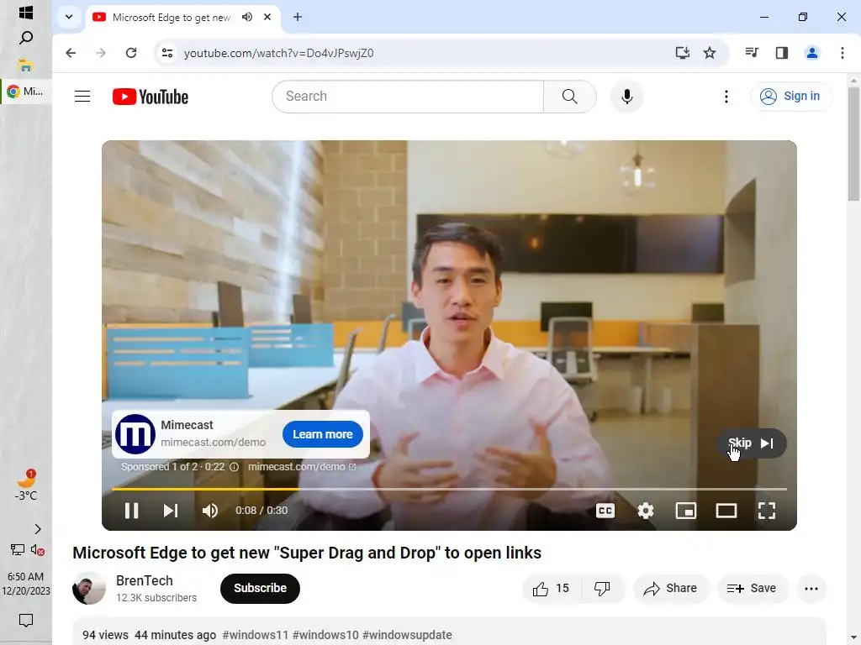Reload the current page
This screenshot has height=645, width=861.
(130, 53)
